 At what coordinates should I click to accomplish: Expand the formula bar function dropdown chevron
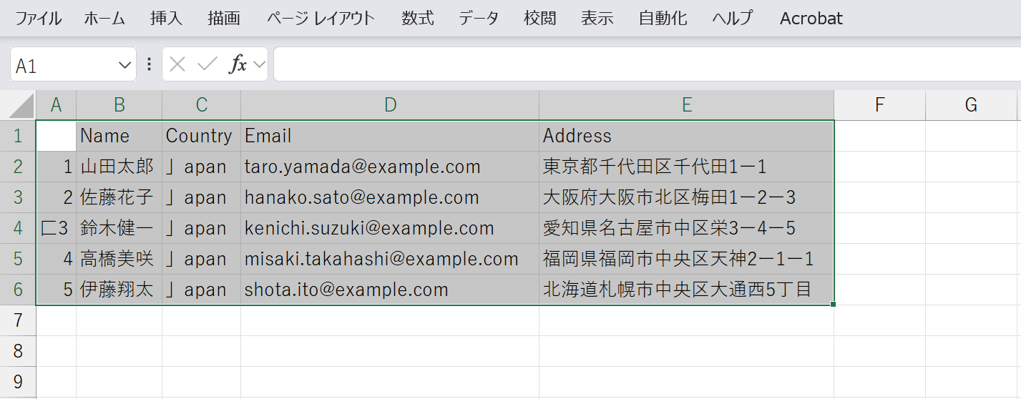[259, 65]
